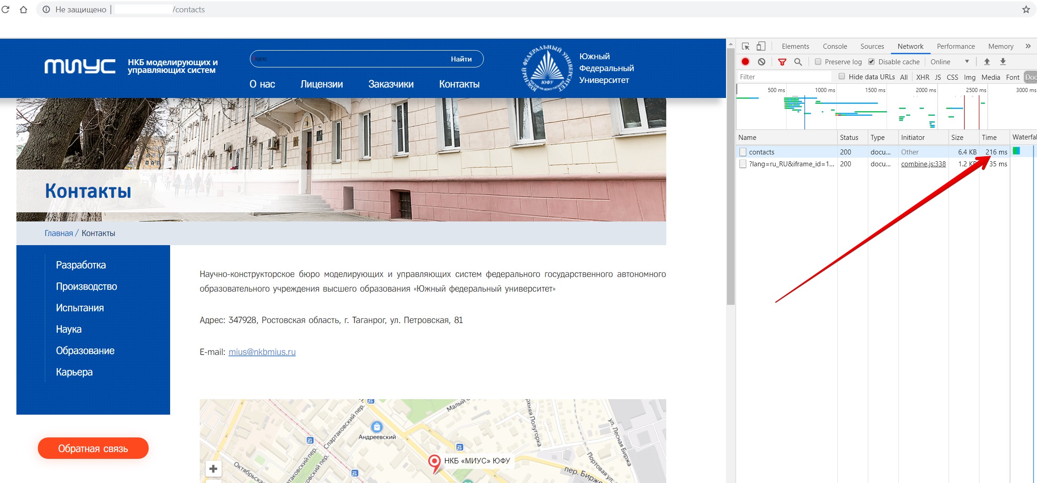The image size is (1037, 483).
Task: Click the inspect element picker icon
Action: click(746, 46)
